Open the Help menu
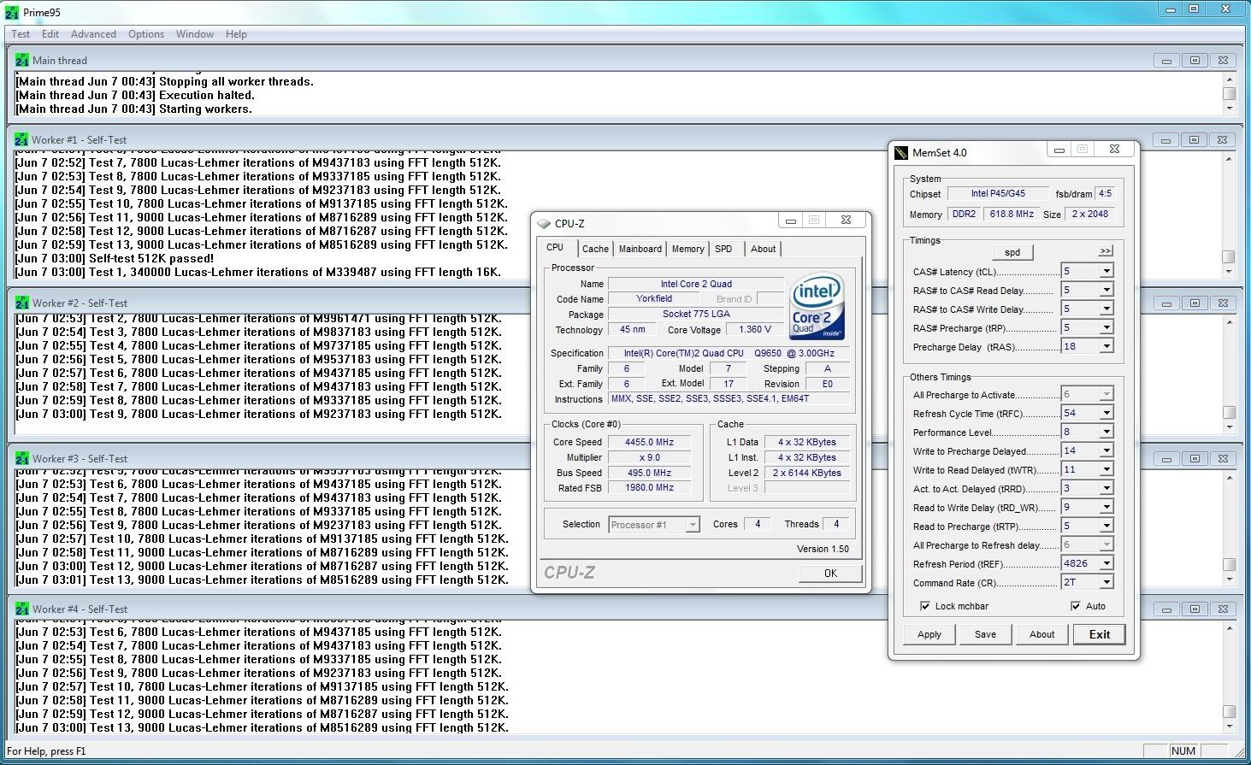1251x765 pixels. point(236,34)
